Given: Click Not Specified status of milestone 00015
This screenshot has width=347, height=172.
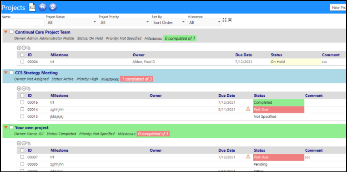Looking at the screenshot, I should tap(265, 116).
